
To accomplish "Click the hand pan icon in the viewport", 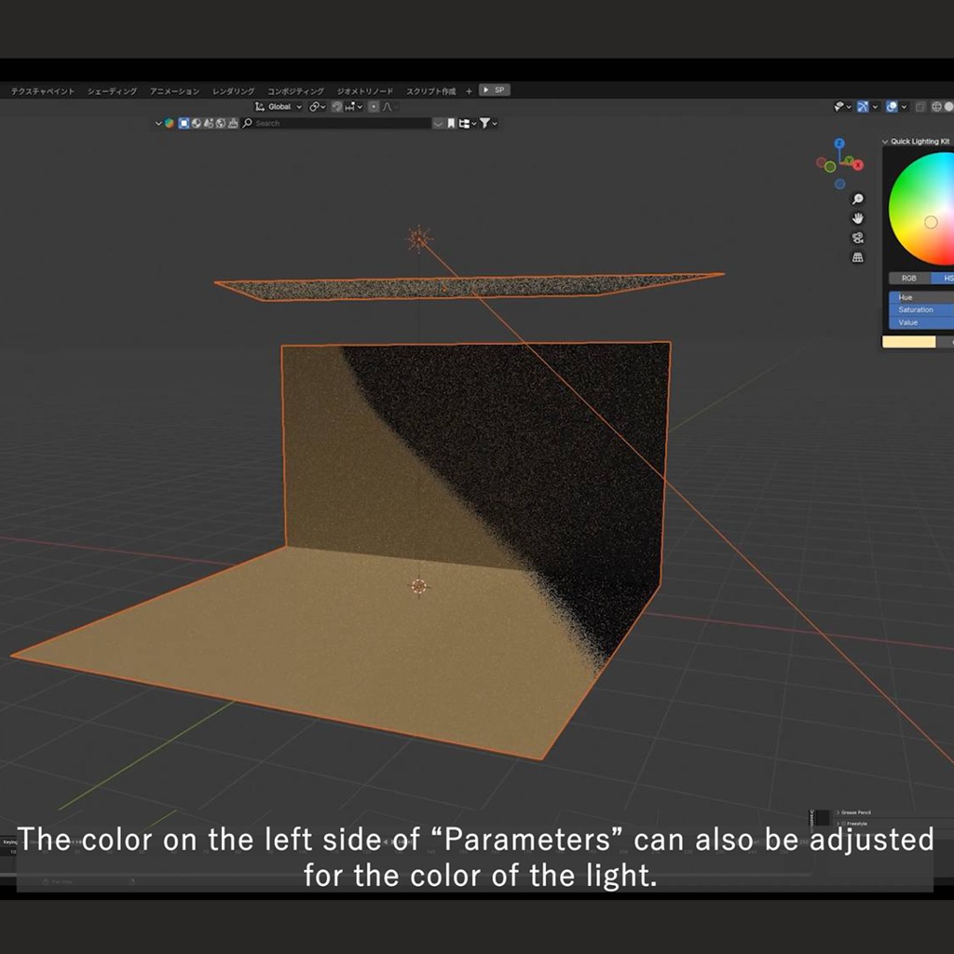I will (858, 219).
